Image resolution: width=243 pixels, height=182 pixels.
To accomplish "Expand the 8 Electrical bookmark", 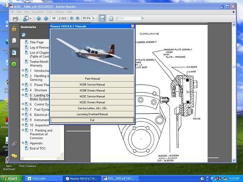I will coord(23,115).
